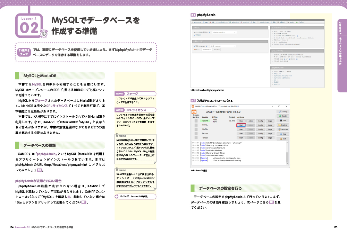Image resolution: width=347 pixels, height=235 pixels.
Task: Click Admin for the Apache module
Action: pyautogui.click(x=251, y=121)
